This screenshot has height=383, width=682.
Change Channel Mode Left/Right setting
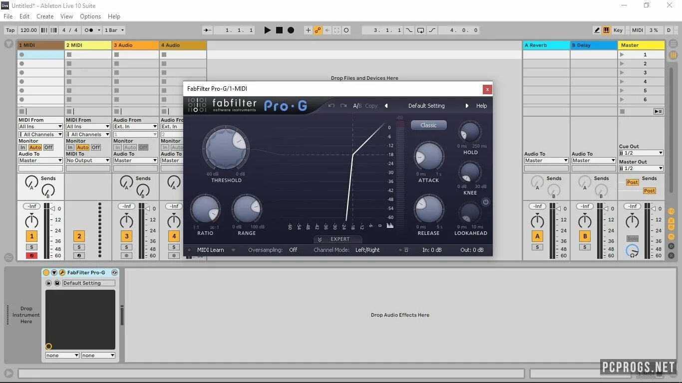pos(367,250)
